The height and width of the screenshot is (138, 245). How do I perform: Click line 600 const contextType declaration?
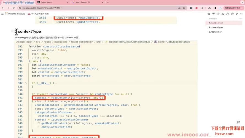tap(61, 76)
